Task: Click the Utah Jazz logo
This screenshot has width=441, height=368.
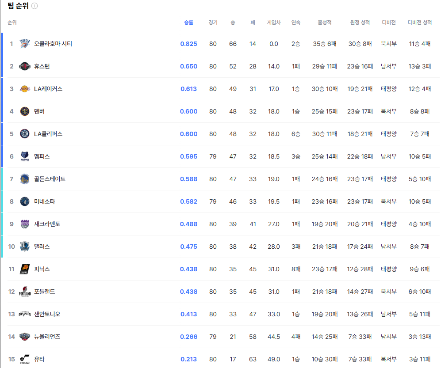Action: pyautogui.click(x=24, y=359)
